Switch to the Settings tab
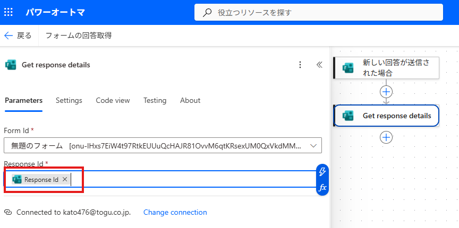The width and height of the screenshot is (459, 228). [69, 101]
